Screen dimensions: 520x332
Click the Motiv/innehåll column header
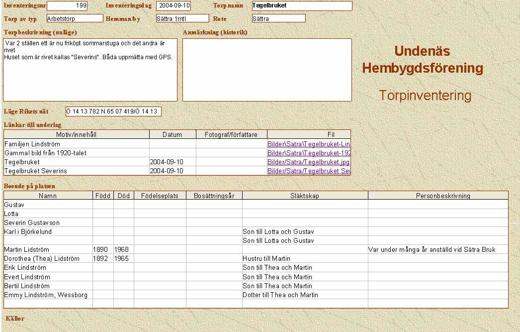pos(76,134)
